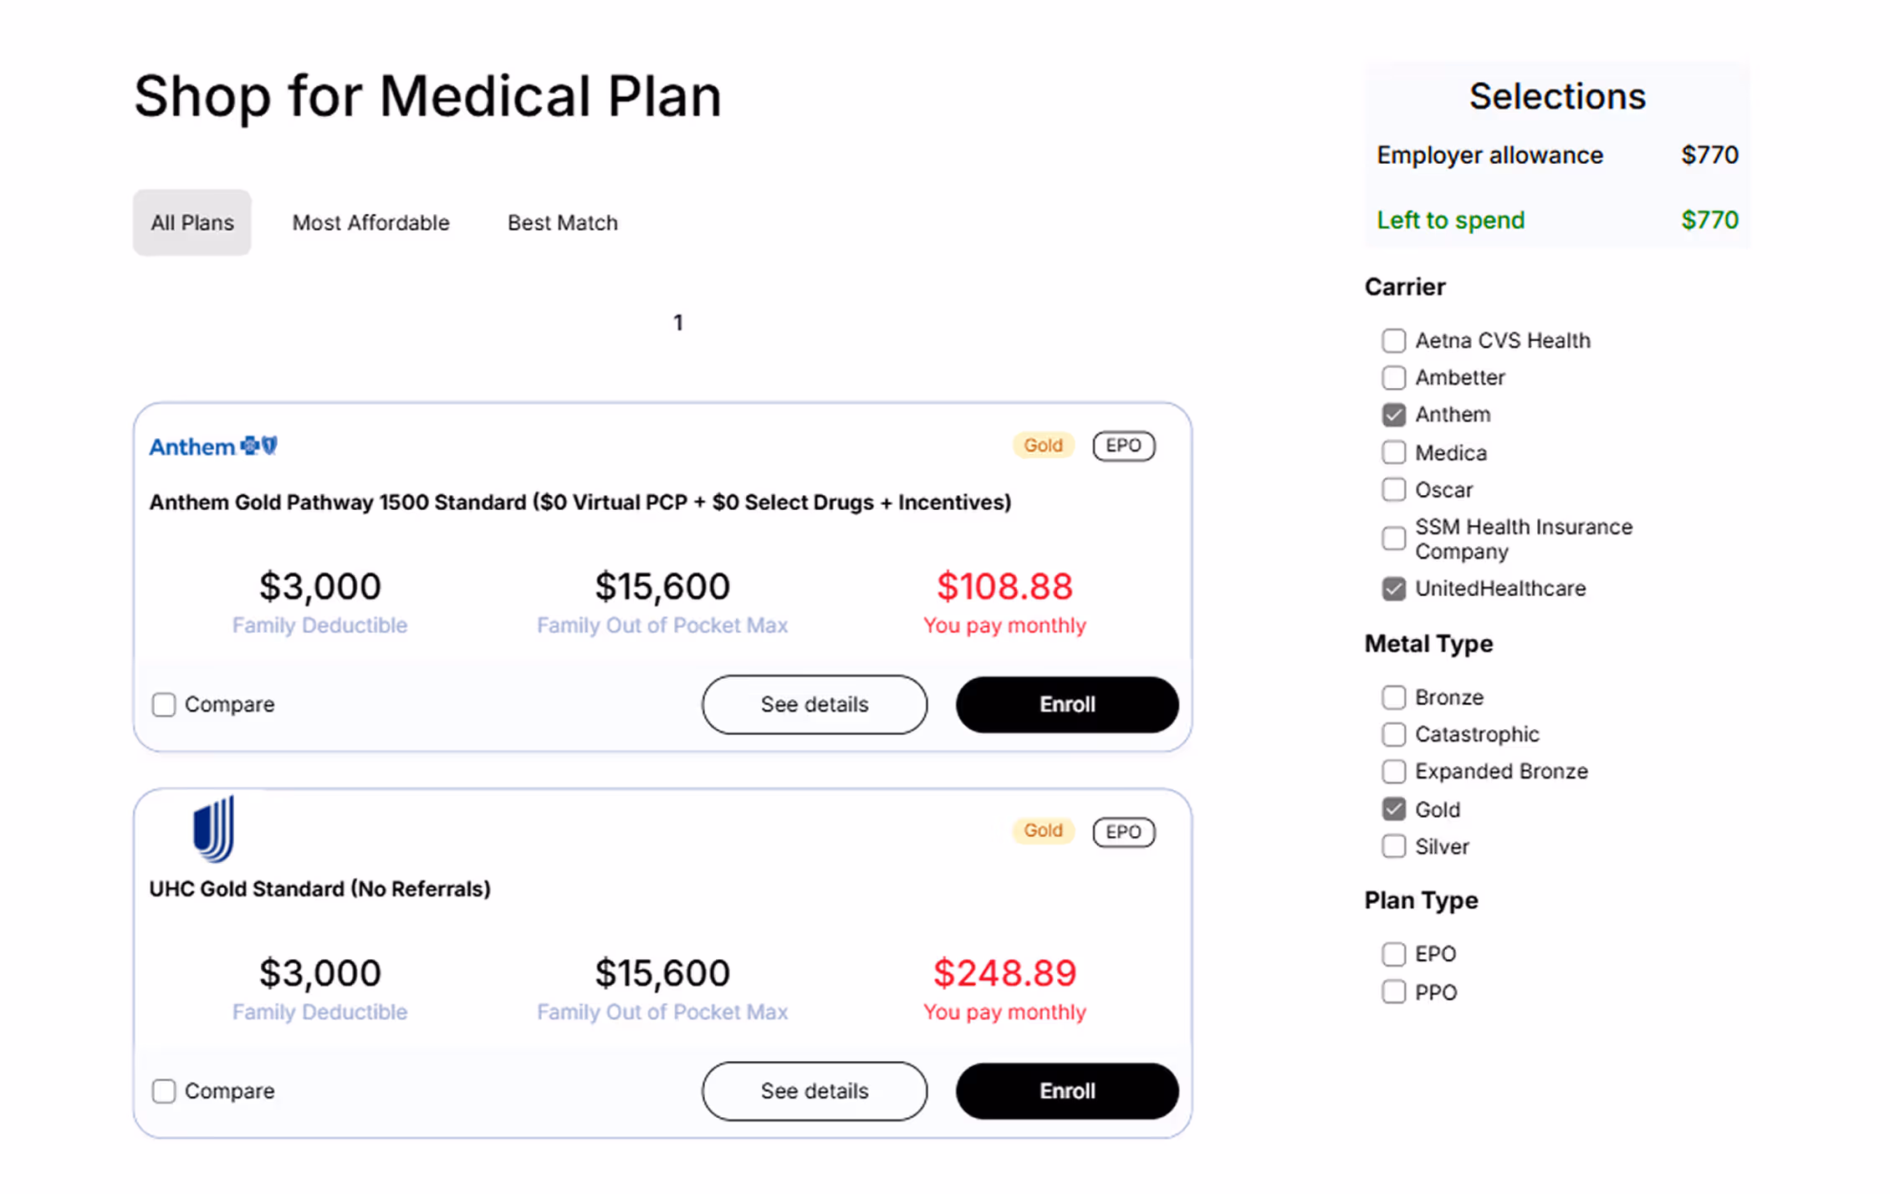Image resolution: width=1890 pixels, height=1194 pixels.
Task: Select the PPO plan type filter
Action: tap(1393, 992)
